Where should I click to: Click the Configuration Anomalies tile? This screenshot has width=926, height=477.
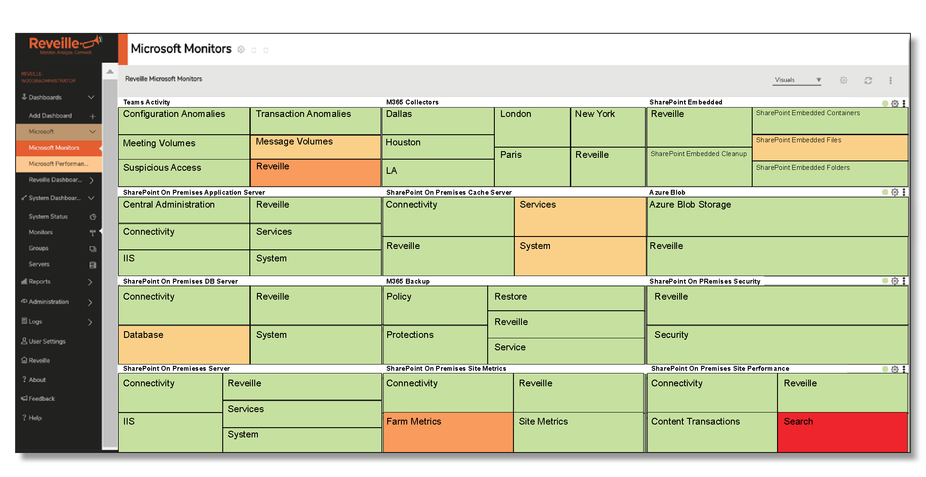(x=184, y=120)
